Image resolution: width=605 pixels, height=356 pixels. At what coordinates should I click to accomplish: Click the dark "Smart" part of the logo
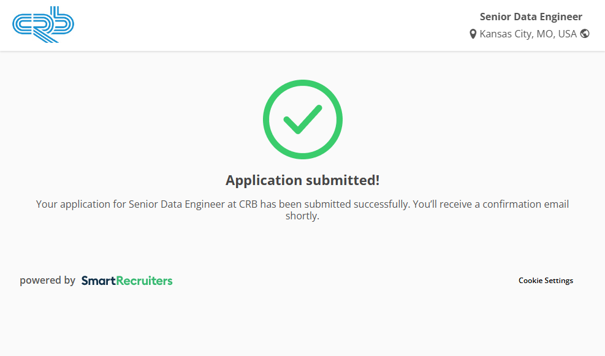[99, 281]
